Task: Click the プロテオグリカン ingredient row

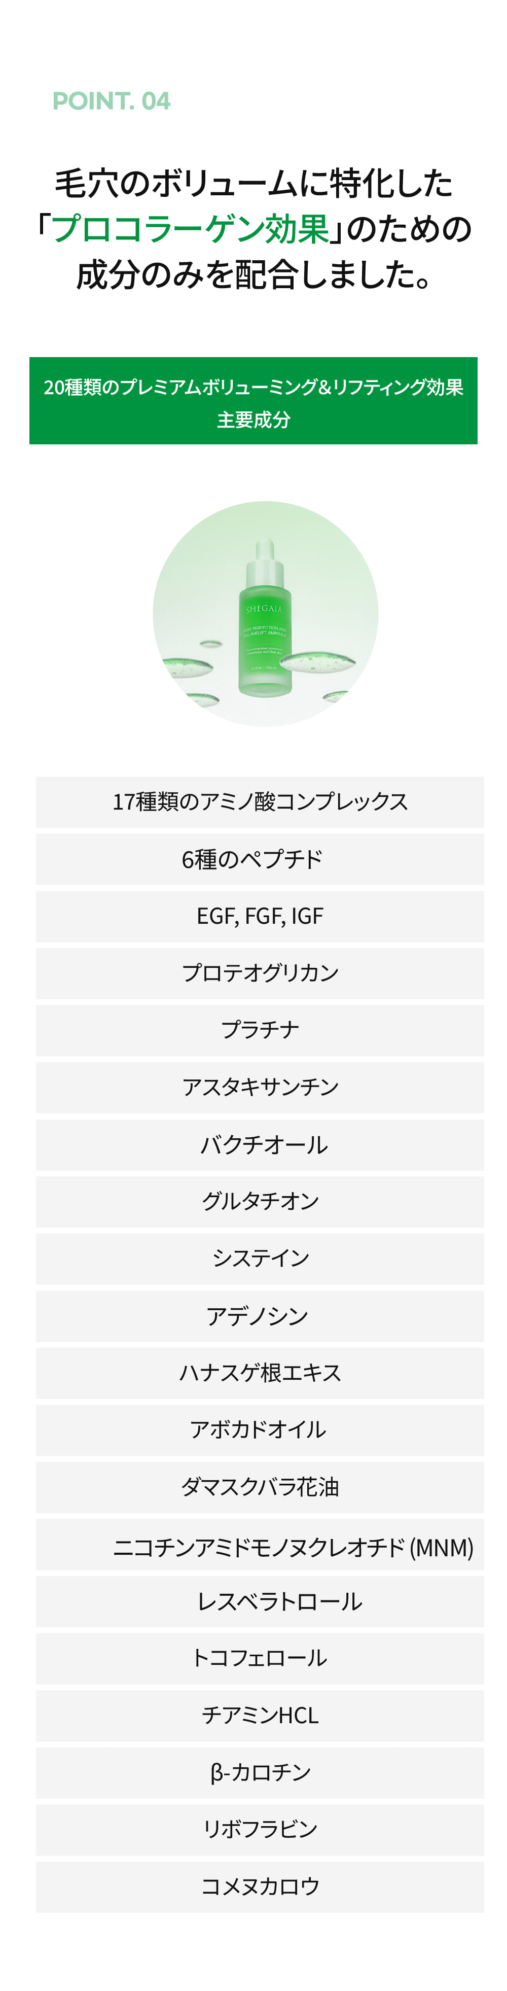Action: 260,973
